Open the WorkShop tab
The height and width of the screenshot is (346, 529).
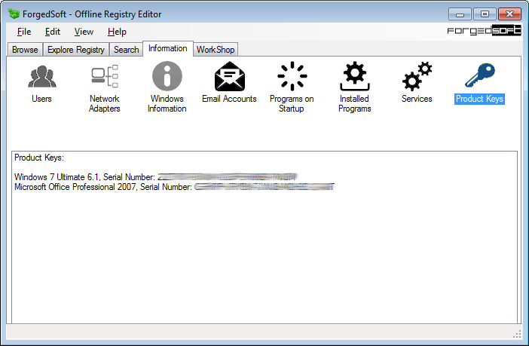216,50
